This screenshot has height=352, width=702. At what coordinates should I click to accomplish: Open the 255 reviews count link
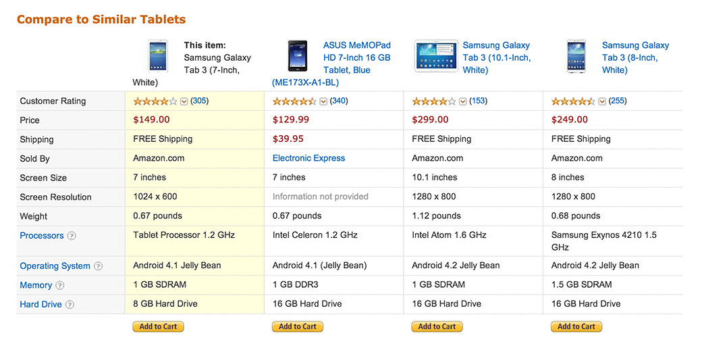click(618, 101)
